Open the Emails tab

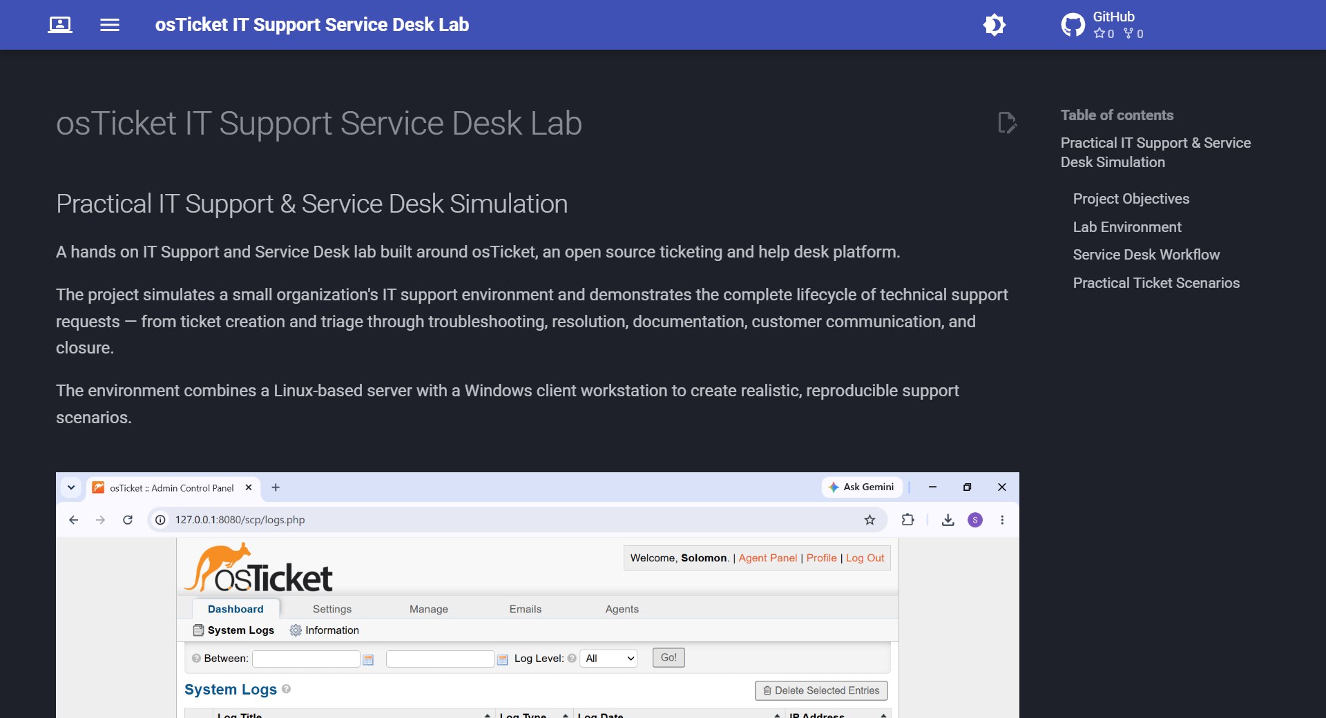pyautogui.click(x=526, y=609)
